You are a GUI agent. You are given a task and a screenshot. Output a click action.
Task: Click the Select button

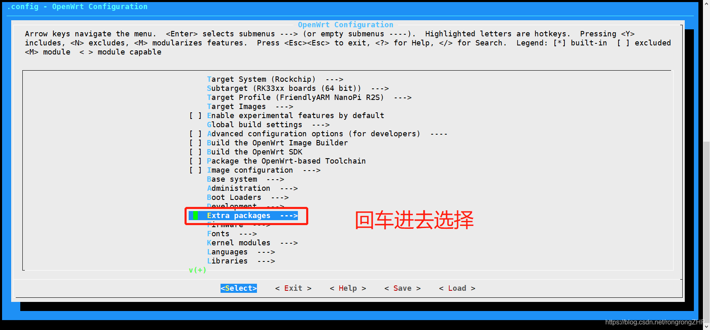[x=239, y=288]
